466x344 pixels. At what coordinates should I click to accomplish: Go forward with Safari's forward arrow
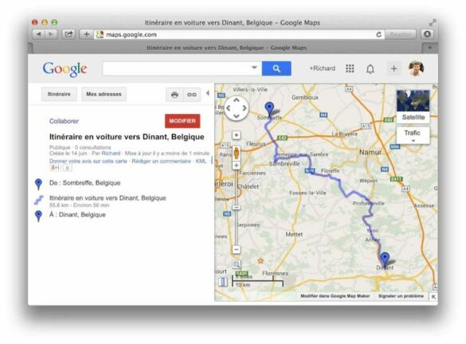click(x=51, y=34)
